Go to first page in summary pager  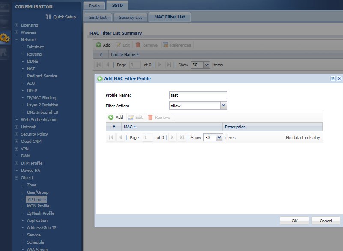(98, 65)
